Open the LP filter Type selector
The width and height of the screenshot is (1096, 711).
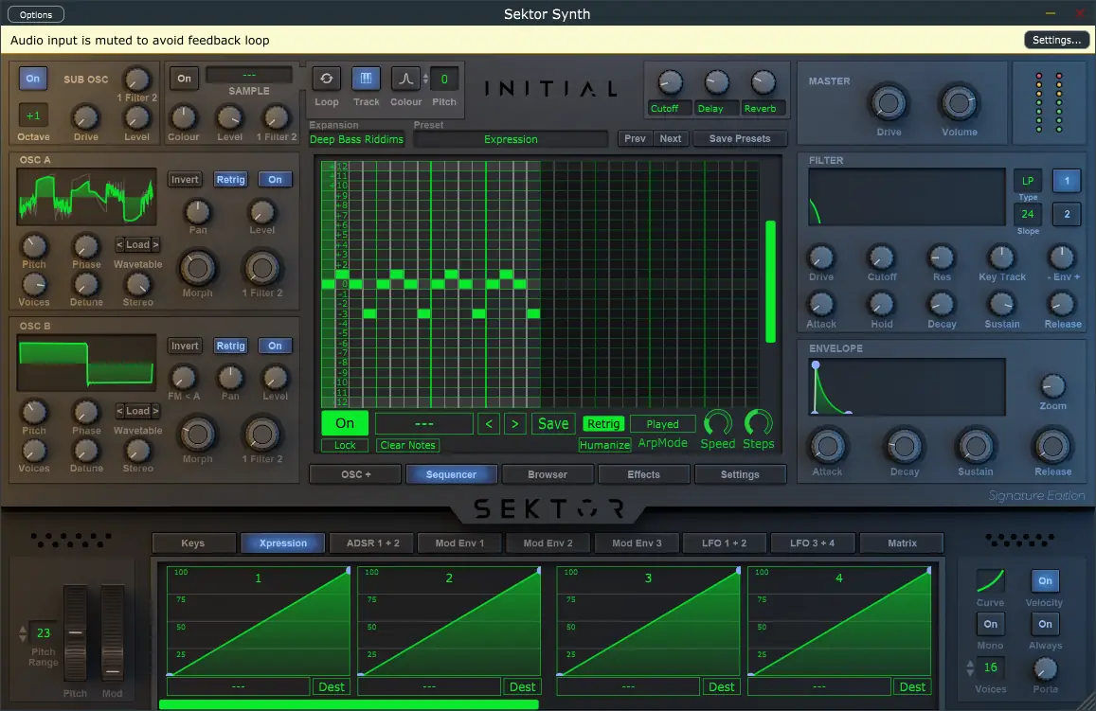pyautogui.click(x=1028, y=180)
